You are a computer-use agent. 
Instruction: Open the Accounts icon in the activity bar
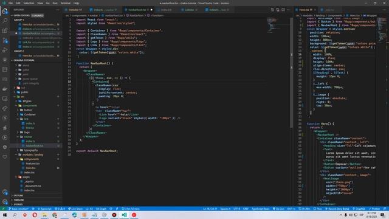[5, 192]
